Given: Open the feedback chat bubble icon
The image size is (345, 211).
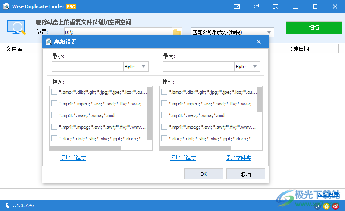Looking at the screenshot, I should (x=256, y=6).
